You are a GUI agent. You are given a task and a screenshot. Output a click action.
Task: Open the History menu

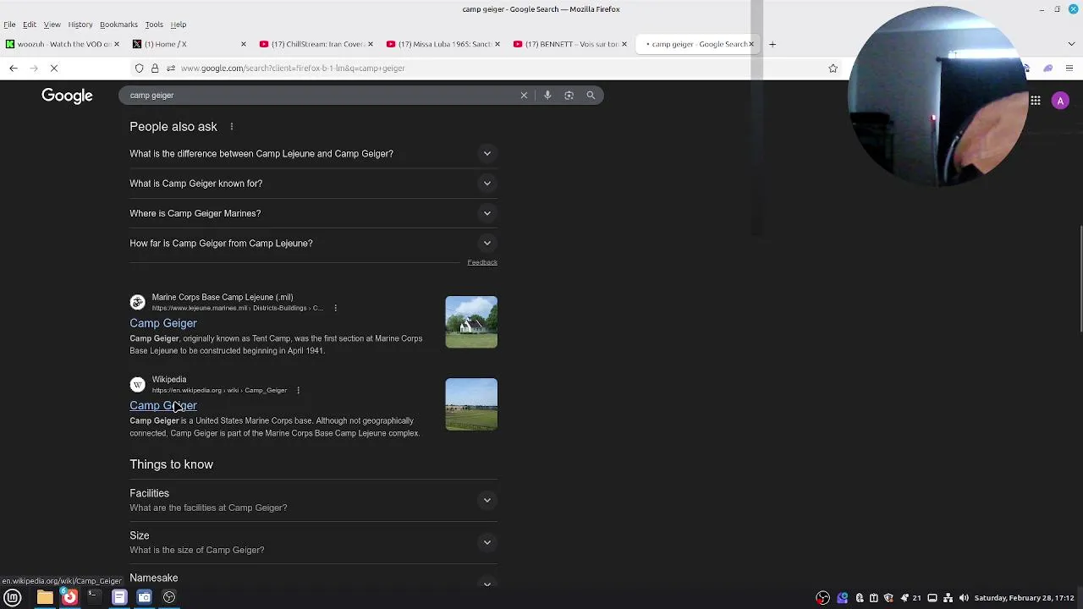pyautogui.click(x=80, y=25)
